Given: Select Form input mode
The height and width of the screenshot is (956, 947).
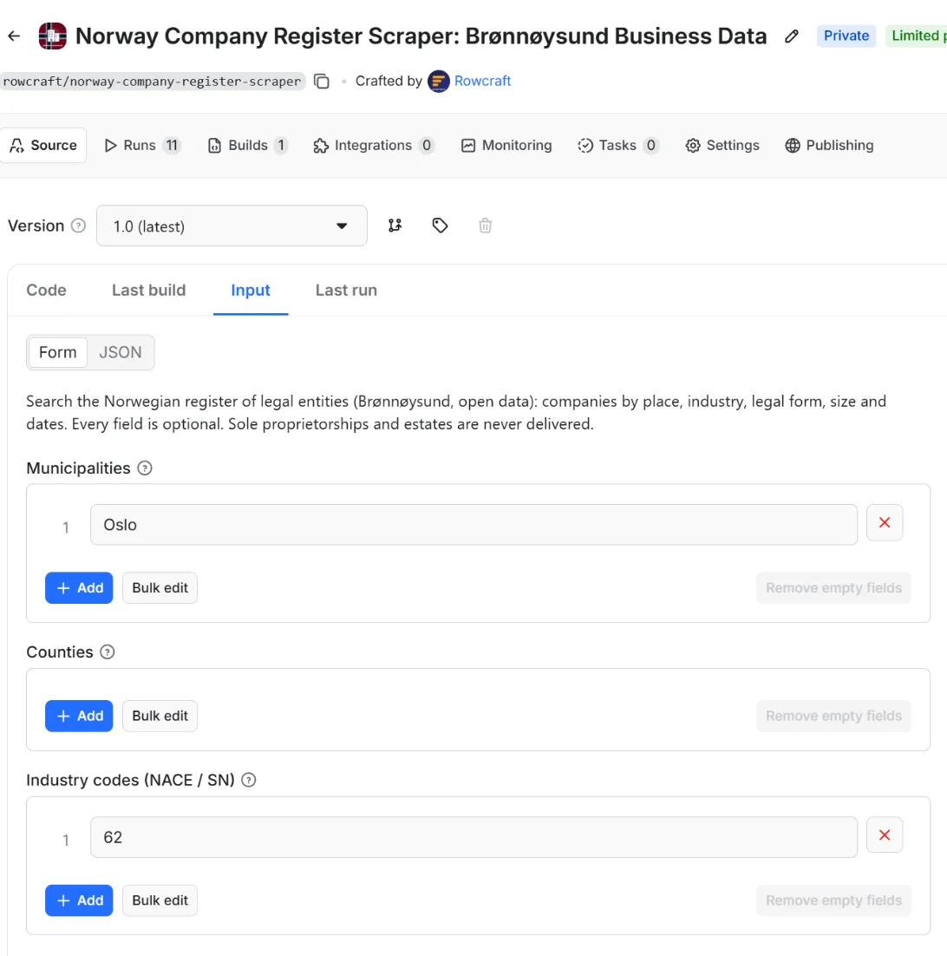Looking at the screenshot, I should tap(58, 352).
